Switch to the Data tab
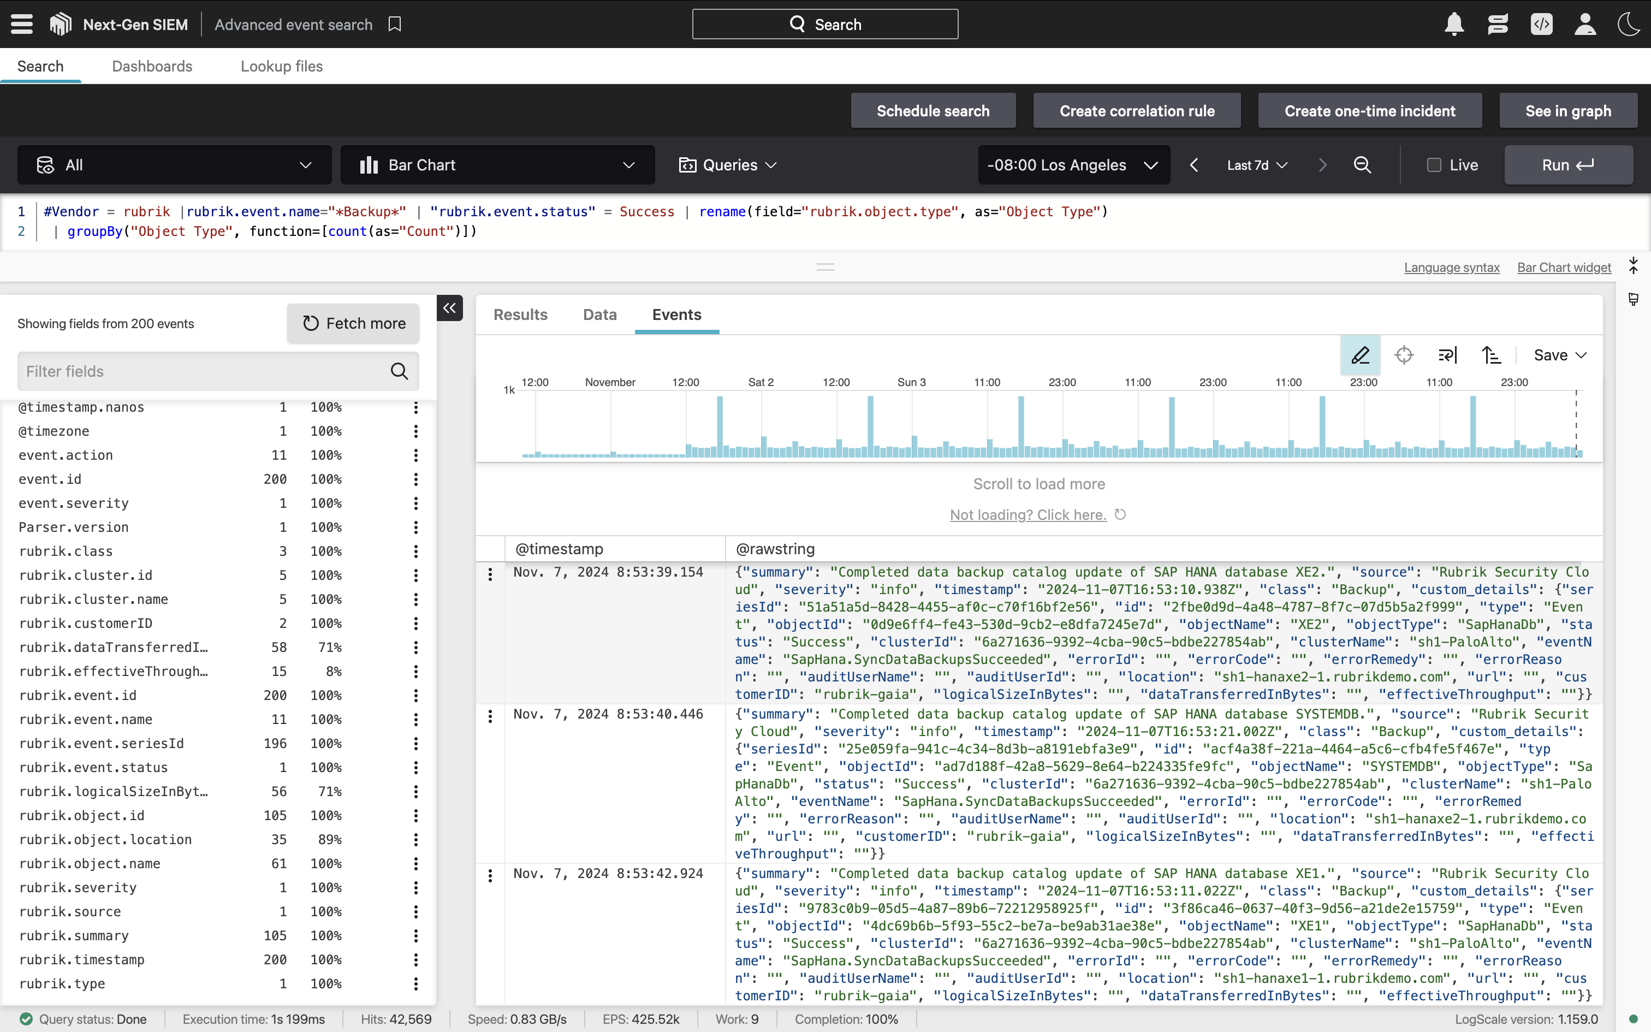Screen dimensions: 1651x1032 (x=600, y=314)
